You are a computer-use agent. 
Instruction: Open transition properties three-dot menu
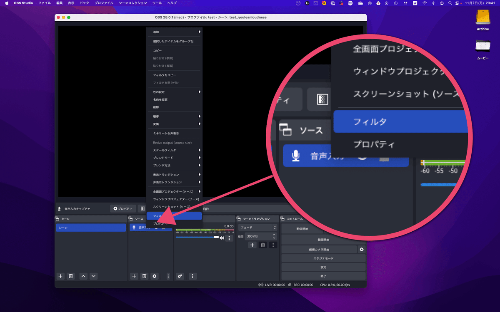coord(273,245)
